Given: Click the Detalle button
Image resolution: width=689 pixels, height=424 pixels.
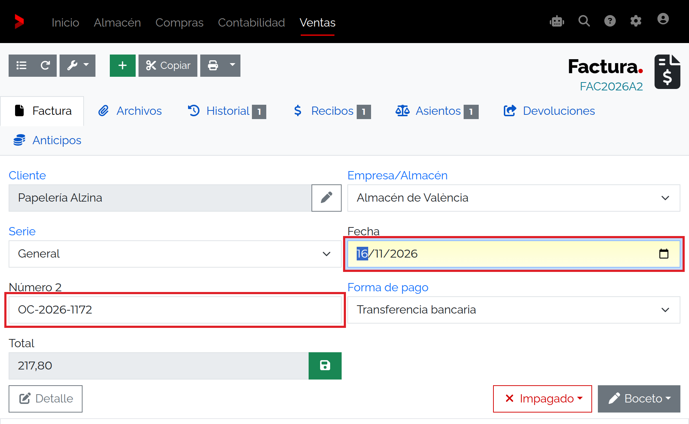Looking at the screenshot, I should pyautogui.click(x=46, y=399).
